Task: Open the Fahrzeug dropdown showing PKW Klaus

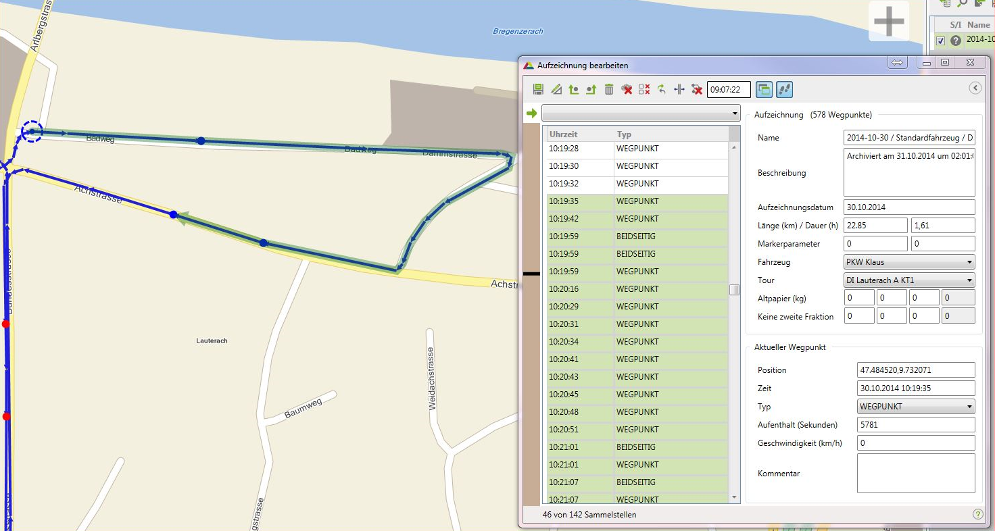Action: pos(909,261)
